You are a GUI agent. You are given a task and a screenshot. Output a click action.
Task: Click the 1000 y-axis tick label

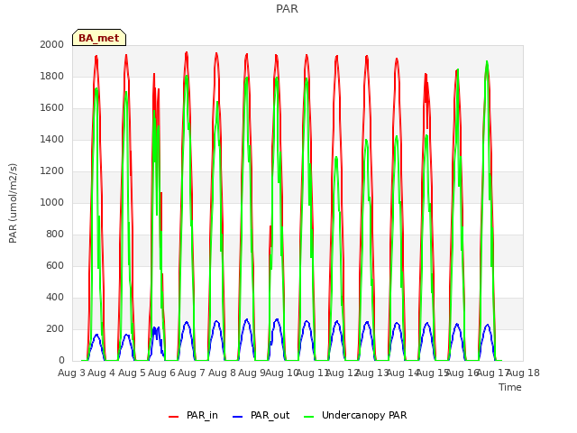(52, 202)
